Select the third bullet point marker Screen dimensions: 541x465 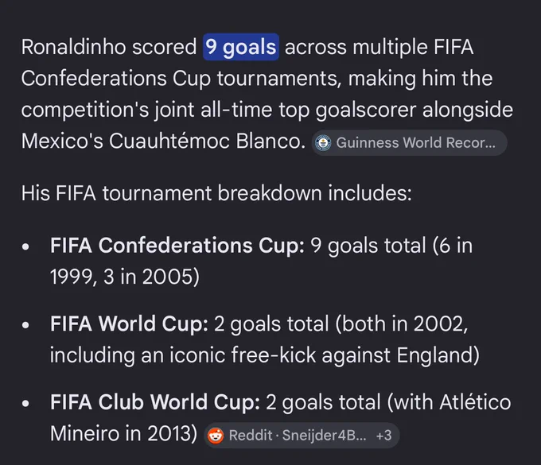coord(25,403)
